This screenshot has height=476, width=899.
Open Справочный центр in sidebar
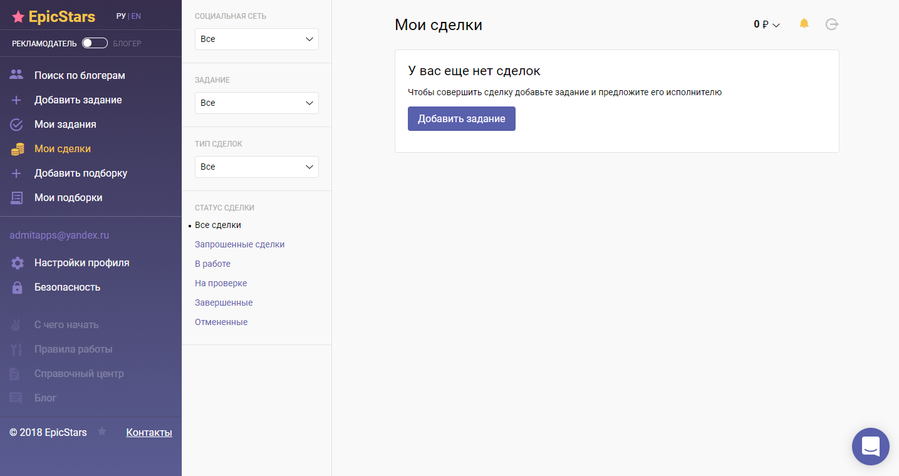point(79,374)
